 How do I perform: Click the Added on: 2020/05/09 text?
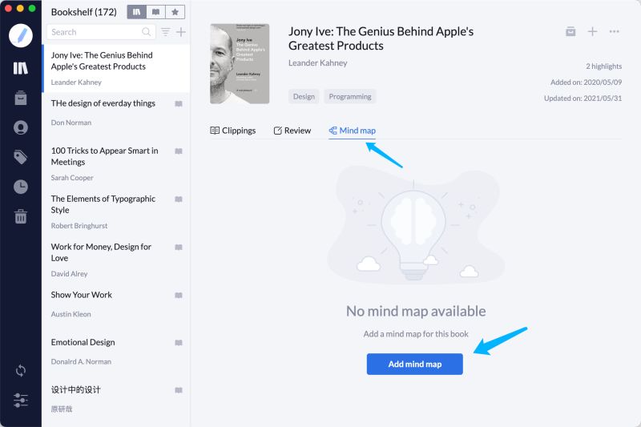[586, 83]
